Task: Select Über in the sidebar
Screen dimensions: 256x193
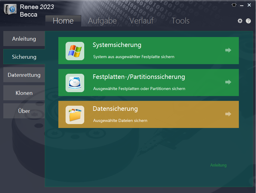Action: [24, 111]
